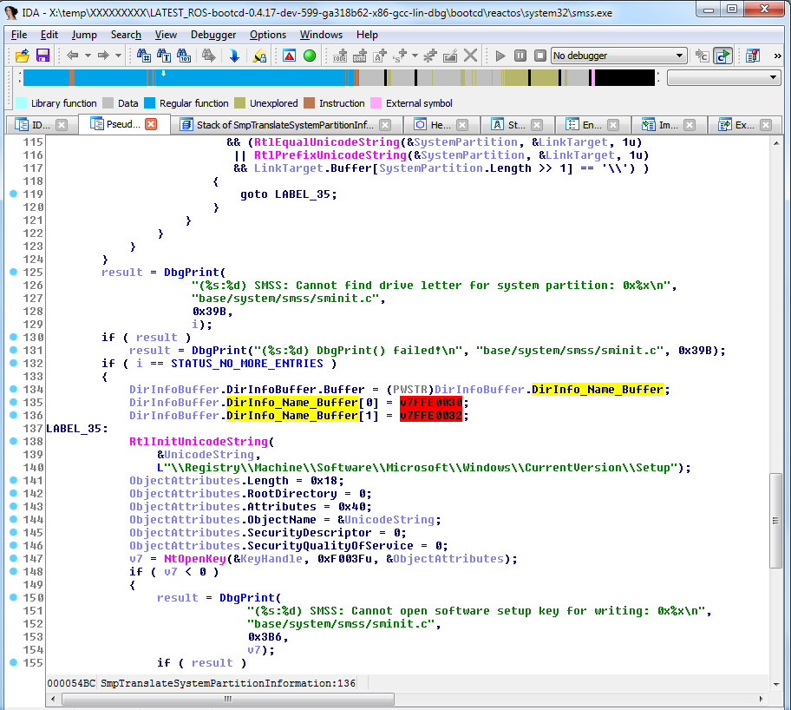Open the Windows menu
Viewport: 791px width, 710px height.
[321, 35]
